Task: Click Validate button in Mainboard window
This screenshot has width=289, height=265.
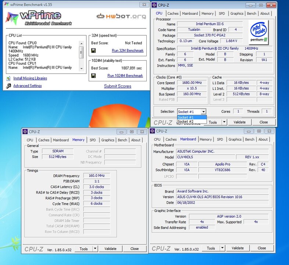Action: [x=238, y=248]
